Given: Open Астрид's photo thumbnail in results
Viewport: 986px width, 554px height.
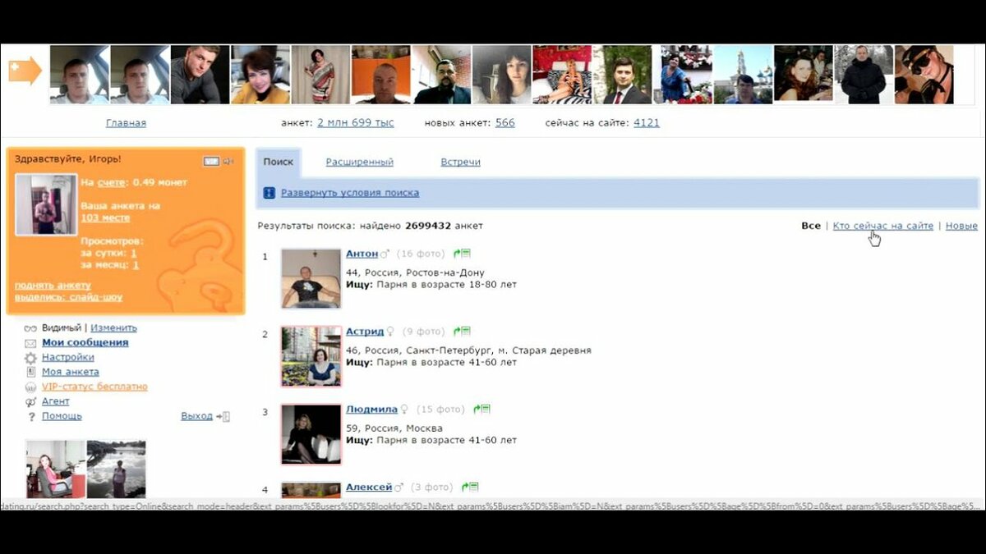Looking at the screenshot, I should (x=311, y=356).
